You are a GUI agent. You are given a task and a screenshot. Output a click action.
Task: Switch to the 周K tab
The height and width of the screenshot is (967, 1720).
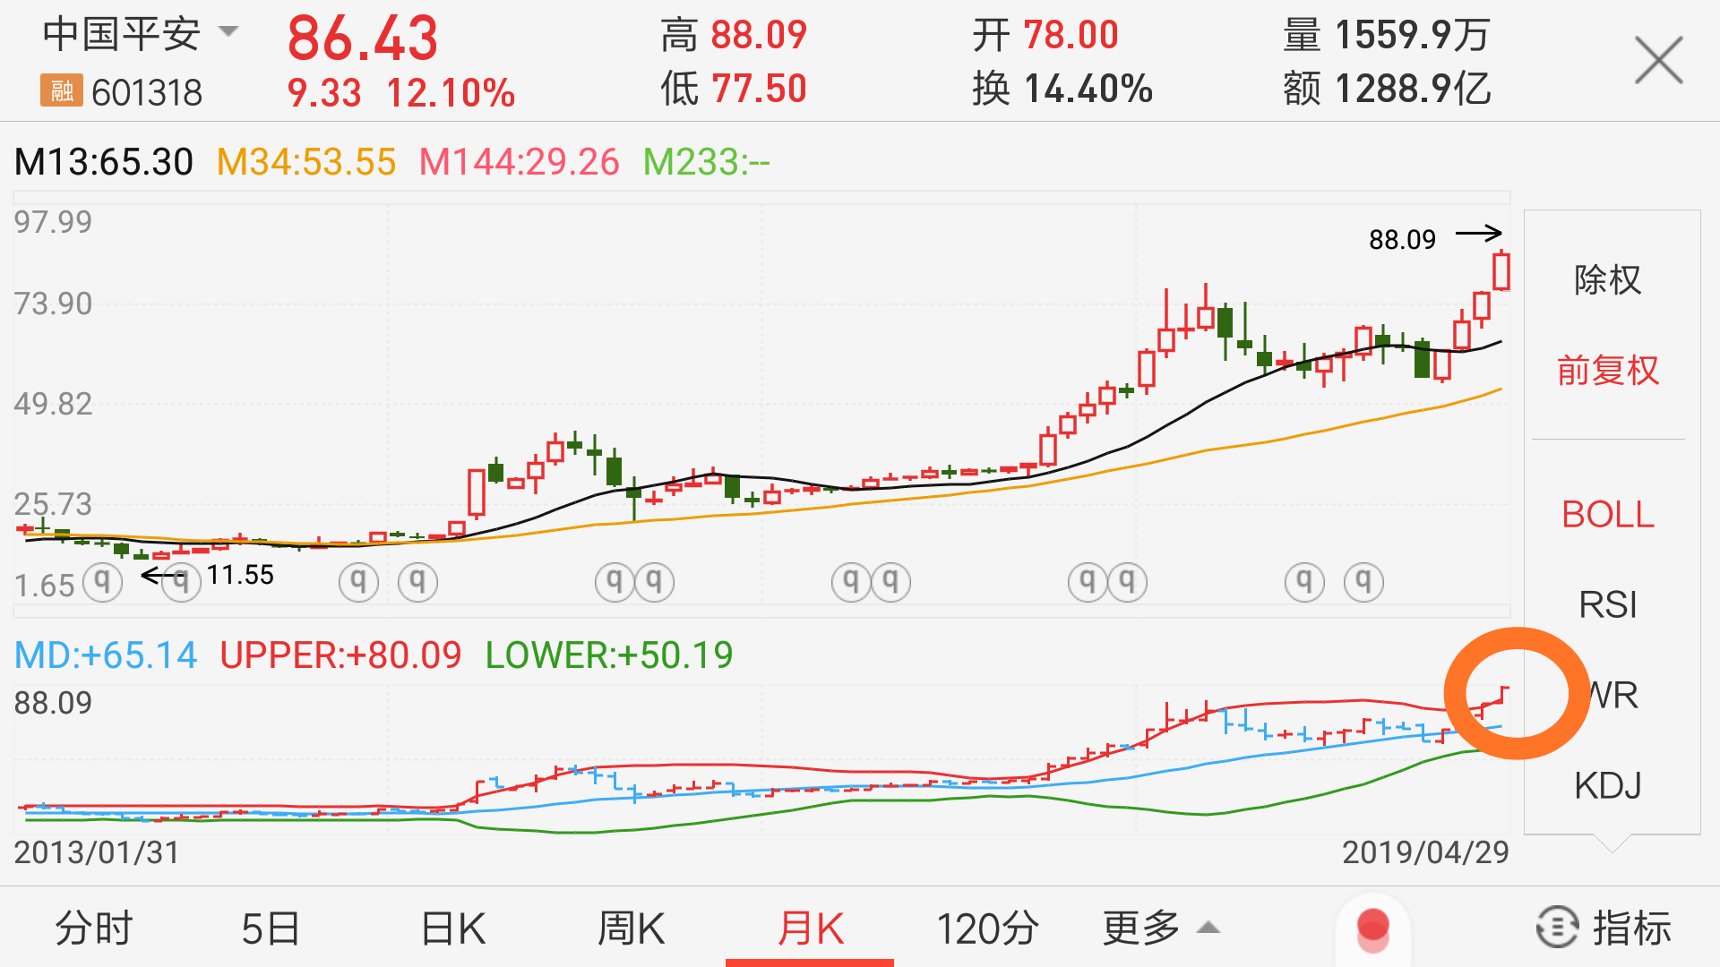[631, 928]
